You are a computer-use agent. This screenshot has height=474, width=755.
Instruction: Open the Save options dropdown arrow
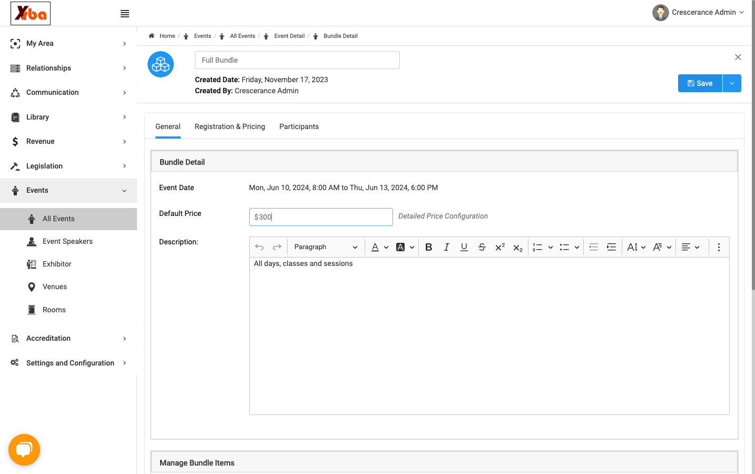(732, 83)
